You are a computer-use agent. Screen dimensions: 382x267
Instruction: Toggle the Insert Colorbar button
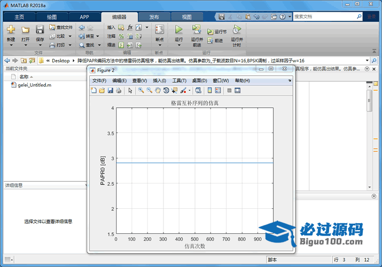210,90
